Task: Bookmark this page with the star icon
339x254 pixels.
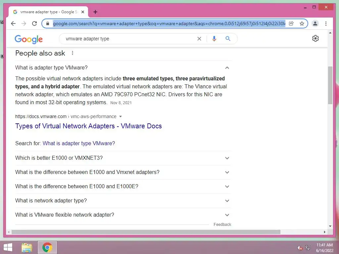Action: point(302,23)
